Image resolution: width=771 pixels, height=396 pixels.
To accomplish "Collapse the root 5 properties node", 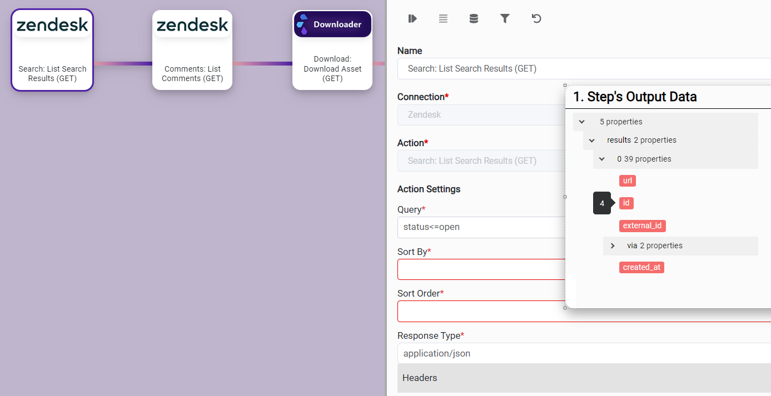I will [x=582, y=122].
